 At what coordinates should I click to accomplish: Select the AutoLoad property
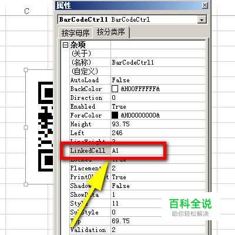(90, 80)
